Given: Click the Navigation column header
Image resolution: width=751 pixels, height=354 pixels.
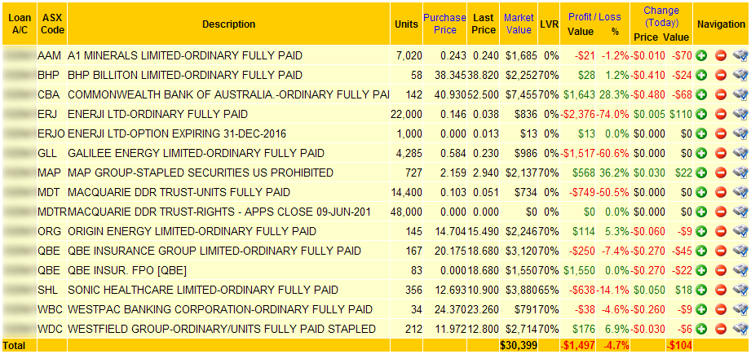Looking at the screenshot, I should pyautogui.click(x=722, y=24).
